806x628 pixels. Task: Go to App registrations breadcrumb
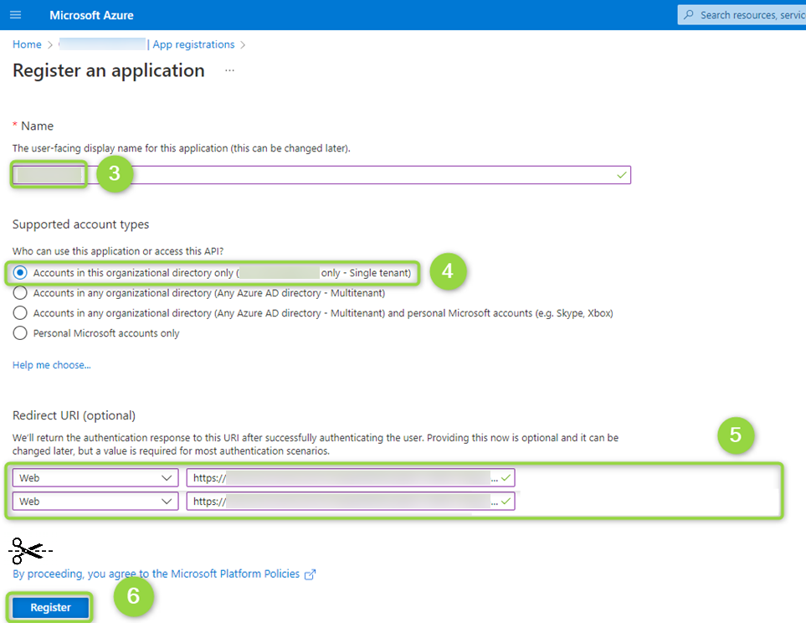[193, 44]
